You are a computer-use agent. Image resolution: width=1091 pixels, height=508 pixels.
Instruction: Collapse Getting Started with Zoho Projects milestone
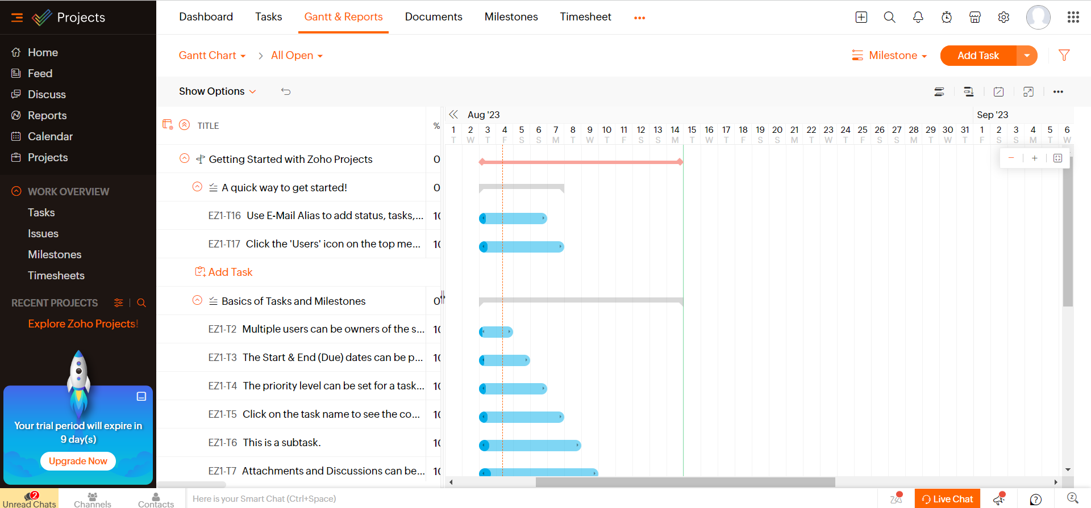[185, 159]
